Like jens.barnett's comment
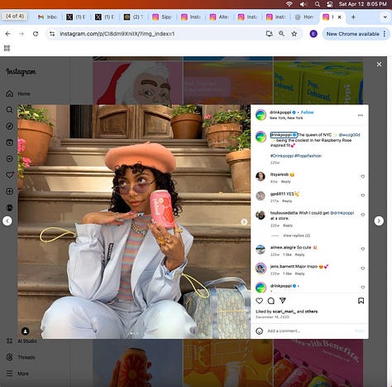392x387 pixels. [363, 268]
